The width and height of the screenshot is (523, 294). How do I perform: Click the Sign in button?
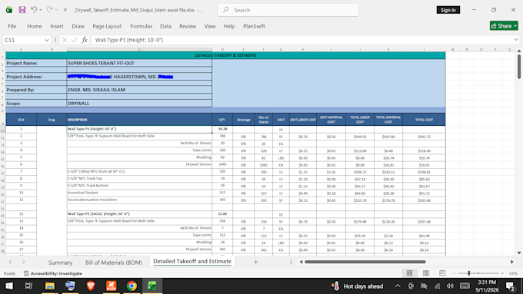(x=448, y=10)
